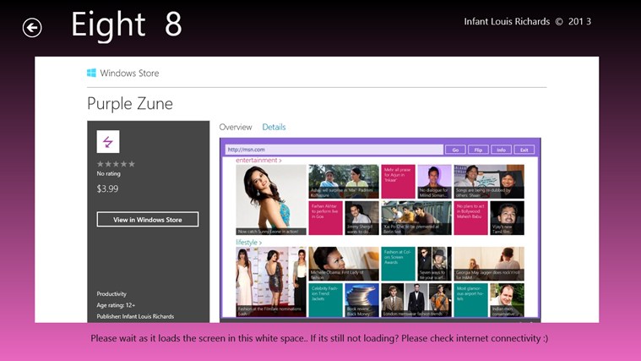Screen dimensions: 641x361
Task: Click the Go button in browser preview
Action: tap(455, 150)
